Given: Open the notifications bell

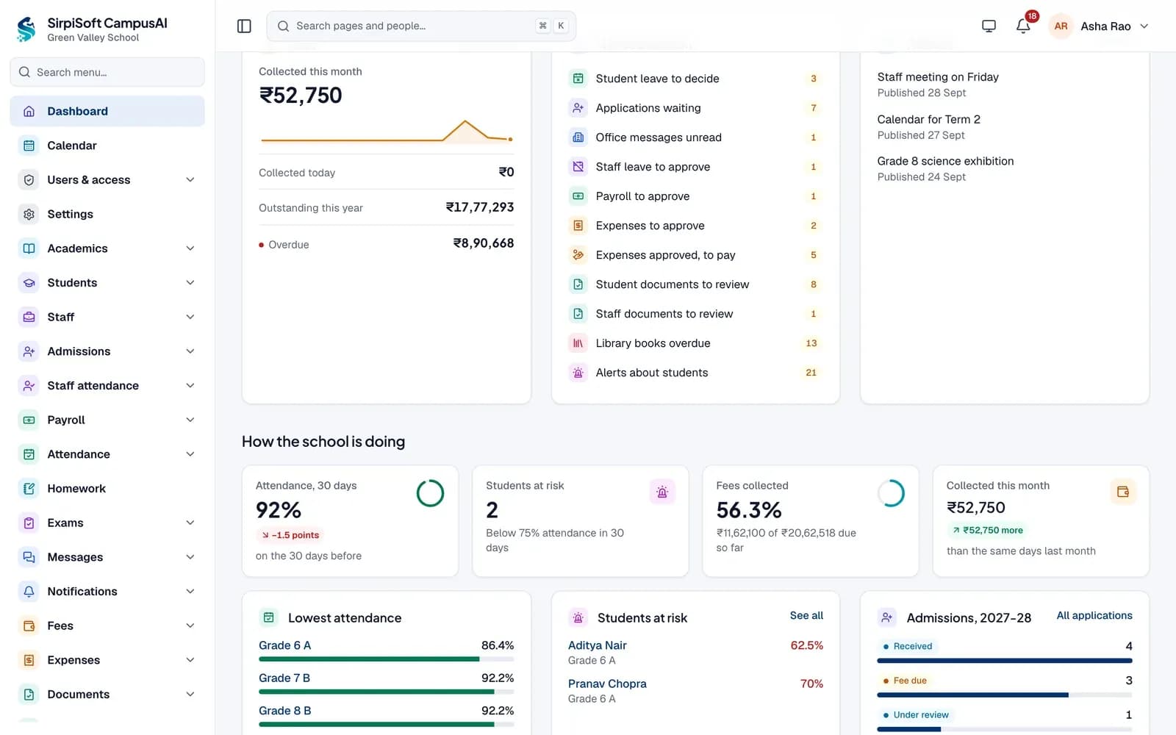Looking at the screenshot, I should pyautogui.click(x=1023, y=26).
